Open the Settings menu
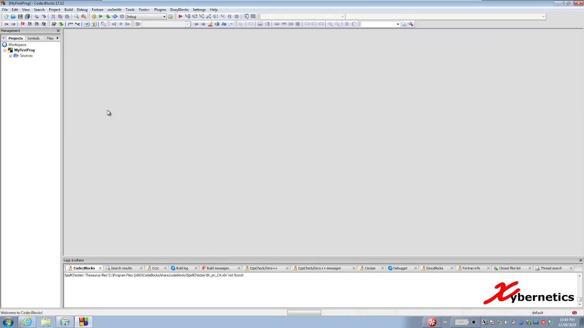This screenshot has width=584, height=328. tap(199, 10)
